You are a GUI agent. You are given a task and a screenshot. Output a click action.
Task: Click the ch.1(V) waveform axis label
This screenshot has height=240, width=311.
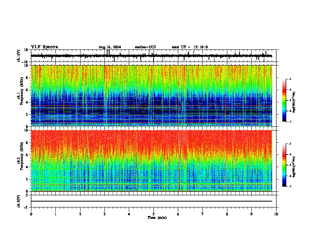click(19, 56)
